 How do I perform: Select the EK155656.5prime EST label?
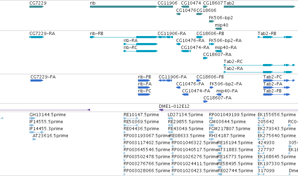click(x=277, y=115)
